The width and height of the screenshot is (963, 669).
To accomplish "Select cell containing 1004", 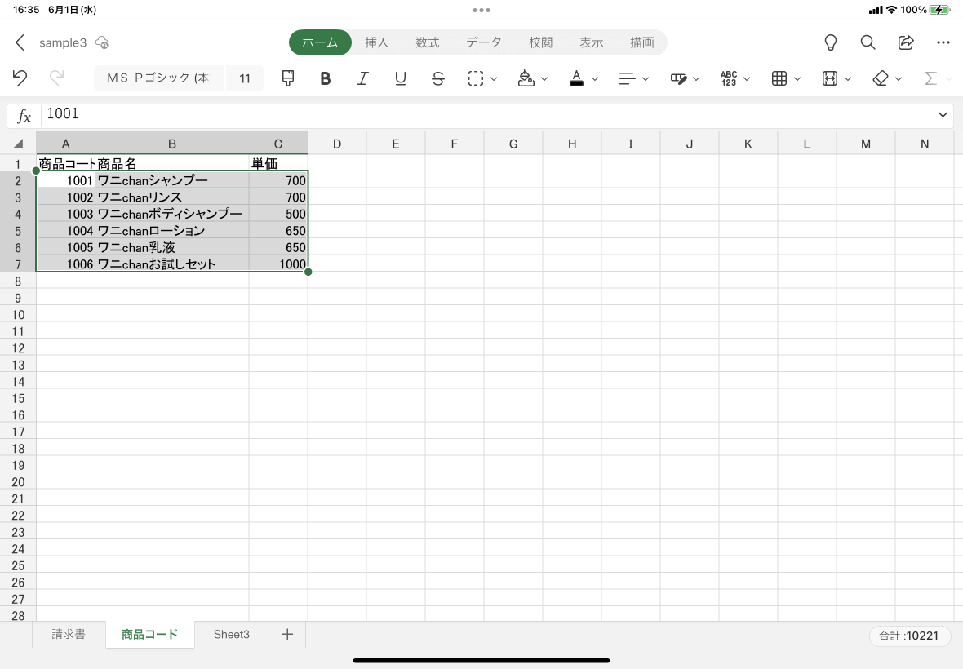I will tap(66, 231).
